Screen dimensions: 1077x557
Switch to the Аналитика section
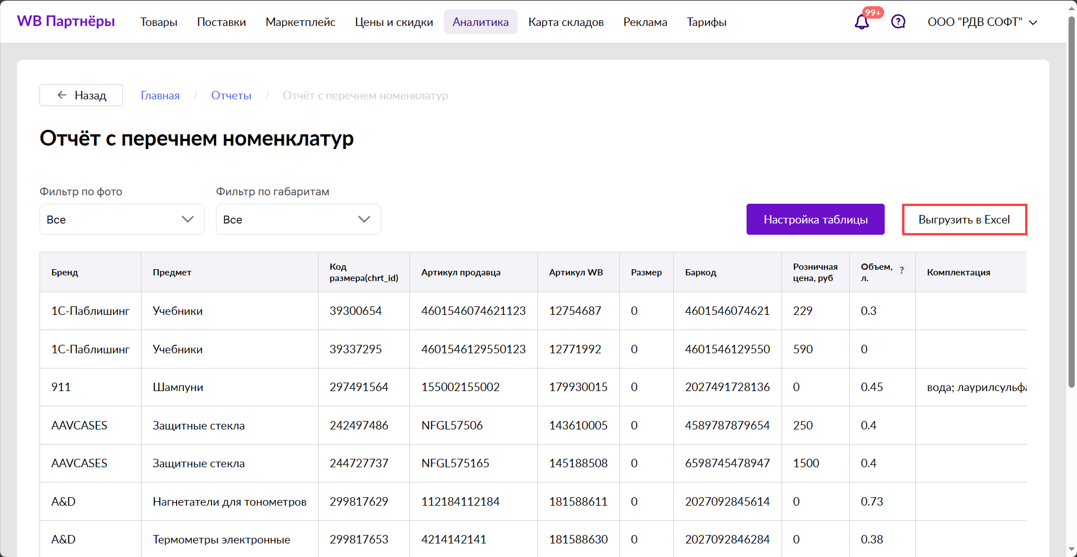click(480, 22)
